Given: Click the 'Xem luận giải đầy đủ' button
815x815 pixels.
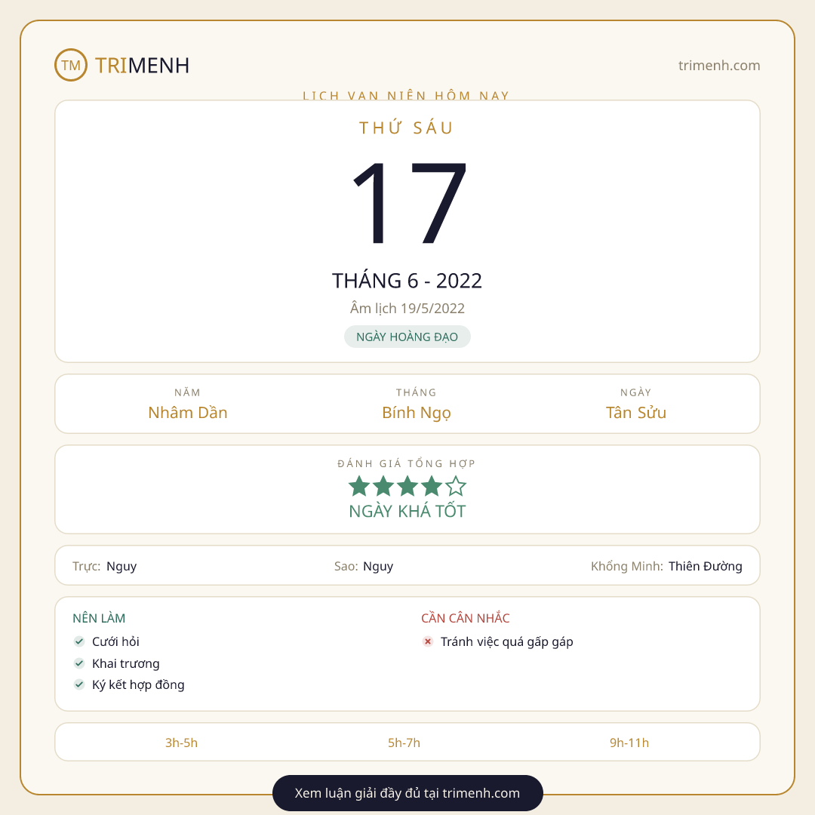Looking at the screenshot, I should 407,792.
